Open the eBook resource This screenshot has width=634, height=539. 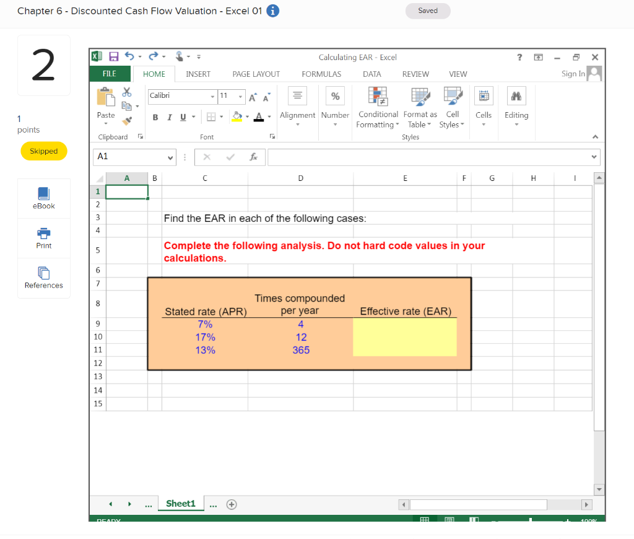pyautogui.click(x=44, y=198)
